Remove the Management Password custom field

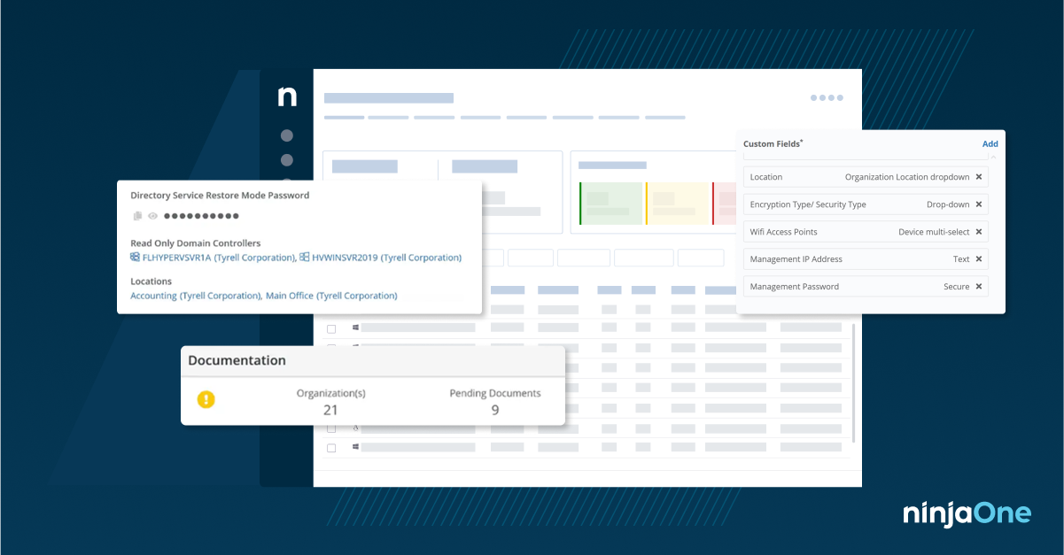tap(978, 286)
